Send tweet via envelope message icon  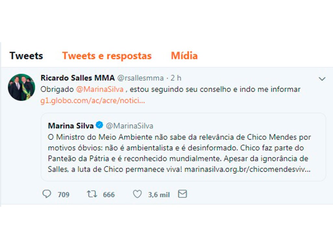pyautogui.click(x=183, y=194)
